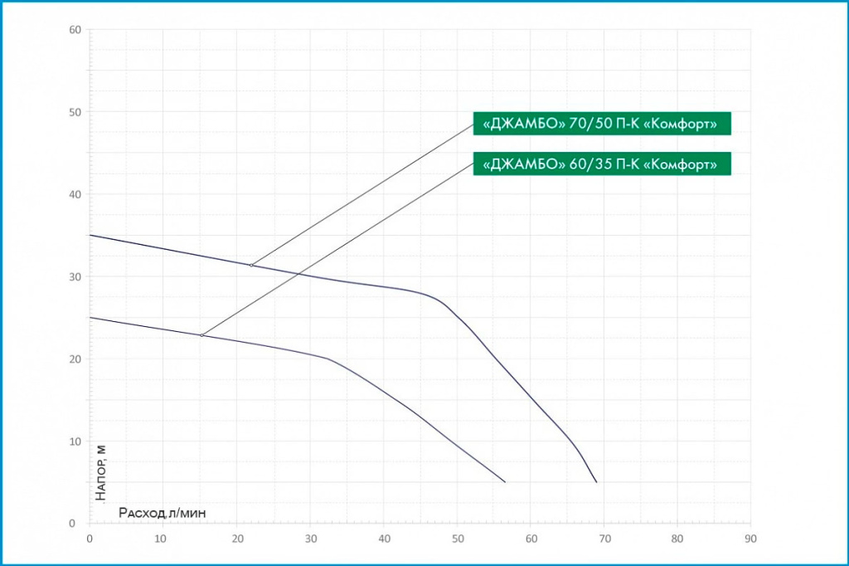Click the 30 tick label on the vertical axis
Screen dimensions: 849x566
(75, 277)
